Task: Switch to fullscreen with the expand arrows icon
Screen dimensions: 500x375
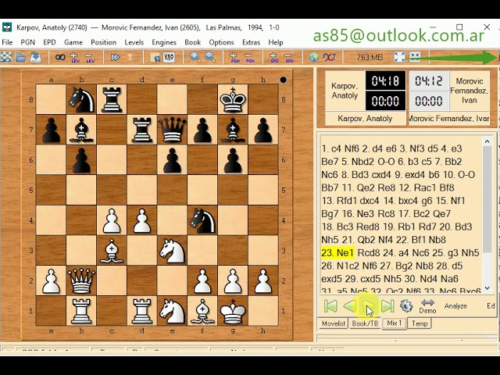Action: tap(399, 57)
